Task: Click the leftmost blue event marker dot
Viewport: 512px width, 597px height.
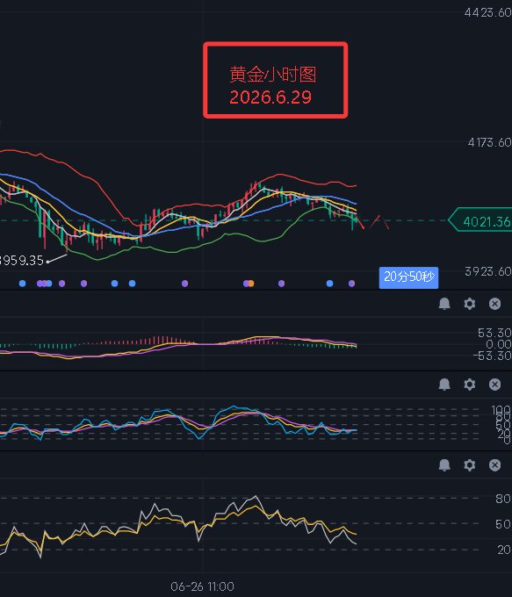Action: pyautogui.click(x=23, y=284)
